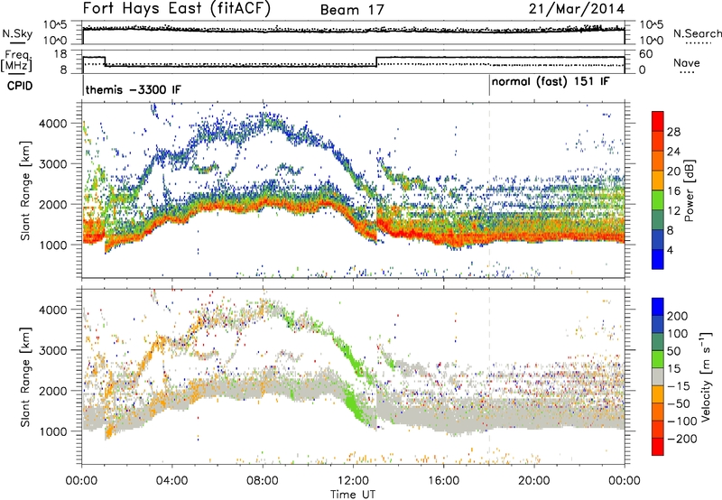The image size is (722, 500).
Task: Click '3000' tick on velocity panel
Action: (x=53, y=350)
